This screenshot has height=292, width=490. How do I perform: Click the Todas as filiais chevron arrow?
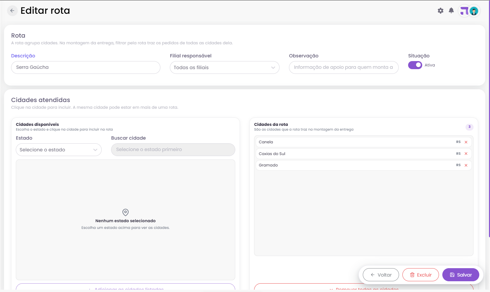[273, 67]
